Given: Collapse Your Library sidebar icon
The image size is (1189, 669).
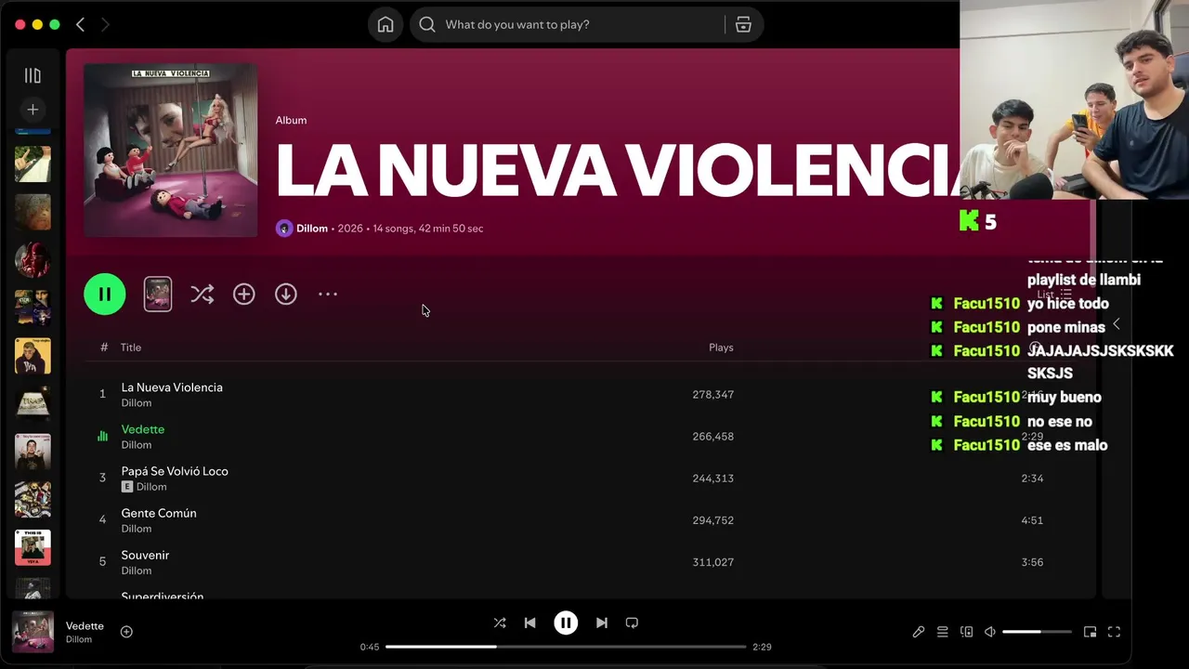Looking at the screenshot, I should pos(33,75).
